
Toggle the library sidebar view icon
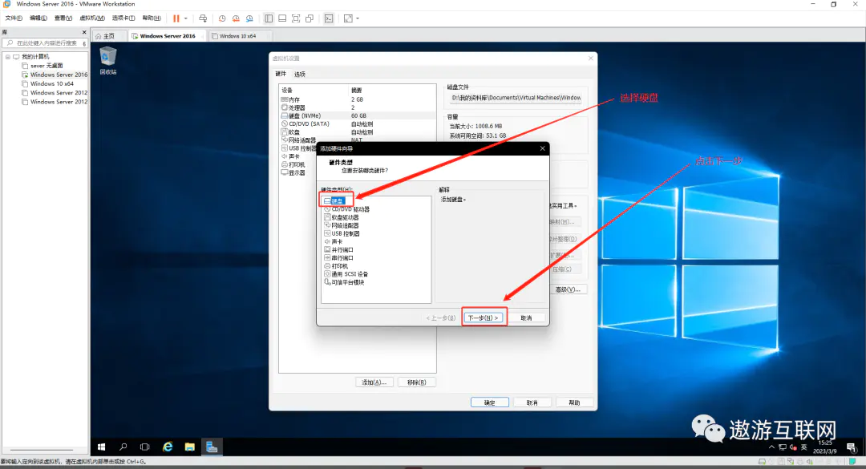[x=269, y=18]
